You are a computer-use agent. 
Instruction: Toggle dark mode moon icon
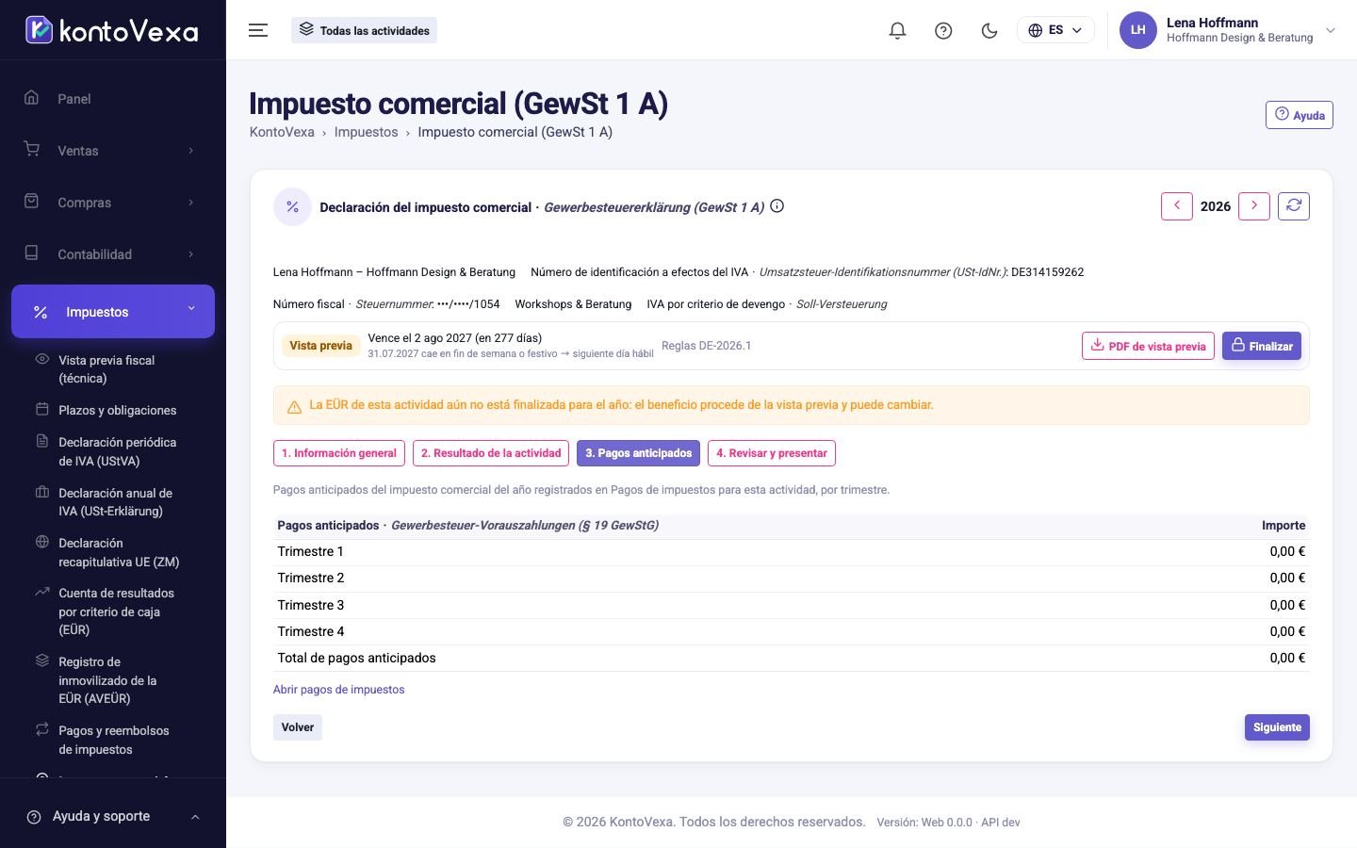(989, 30)
